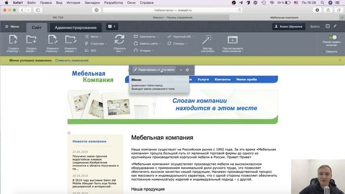The image size is (345, 194).
Task: Open the Settings wizard magic wand icon
Action: tap(207, 40)
